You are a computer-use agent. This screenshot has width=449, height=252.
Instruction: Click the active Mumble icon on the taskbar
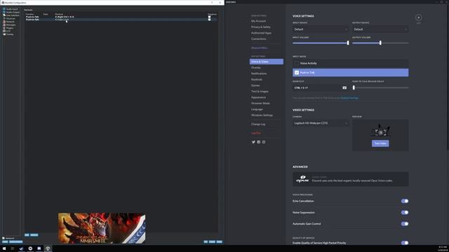tap(48, 248)
